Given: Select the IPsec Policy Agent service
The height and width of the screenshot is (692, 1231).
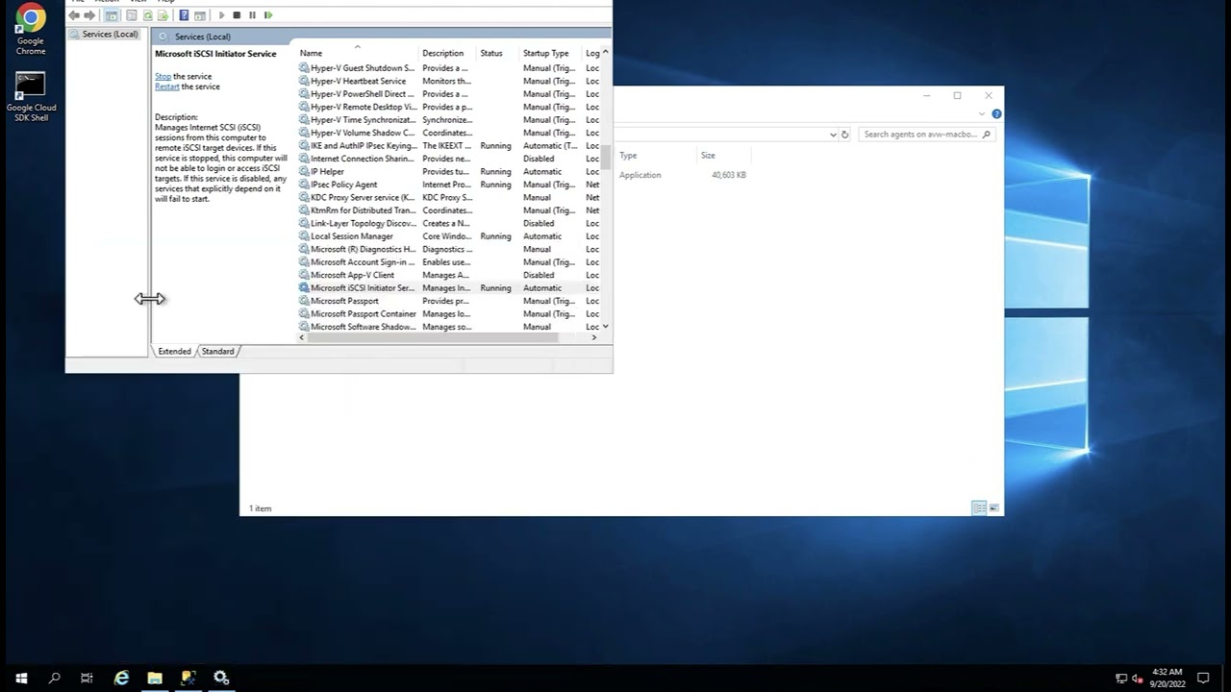Looking at the screenshot, I should click(x=448, y=185).
